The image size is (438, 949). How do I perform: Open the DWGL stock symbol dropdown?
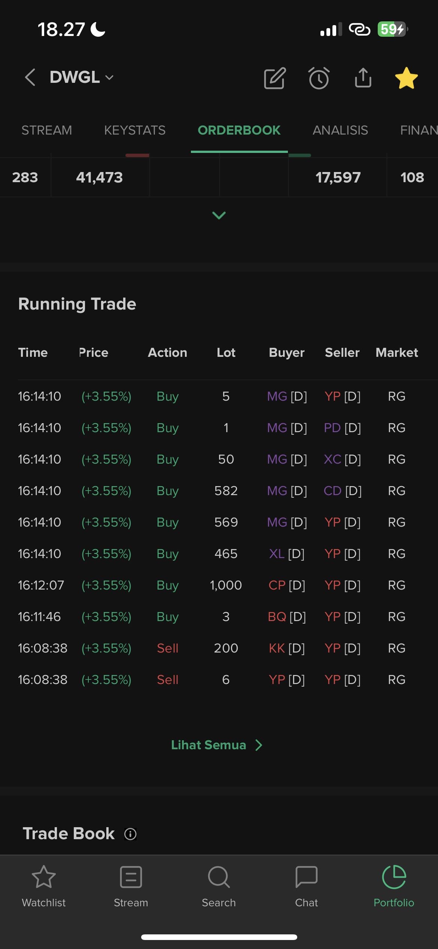pyautogui.click(x=82, y=78)
